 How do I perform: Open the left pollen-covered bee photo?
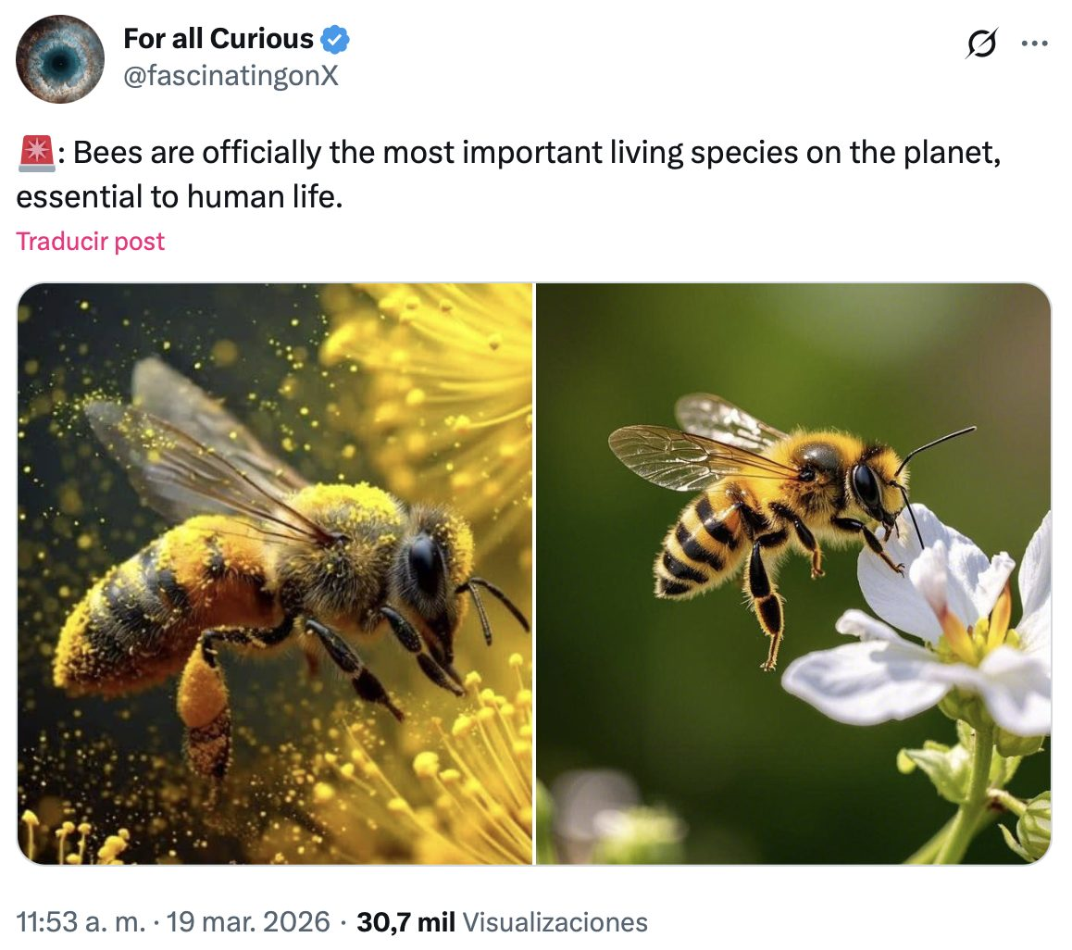tap(275, 573)
